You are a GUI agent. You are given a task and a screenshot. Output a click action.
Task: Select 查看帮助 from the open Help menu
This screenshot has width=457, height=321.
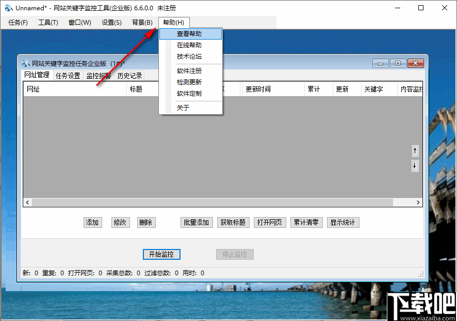190,33
